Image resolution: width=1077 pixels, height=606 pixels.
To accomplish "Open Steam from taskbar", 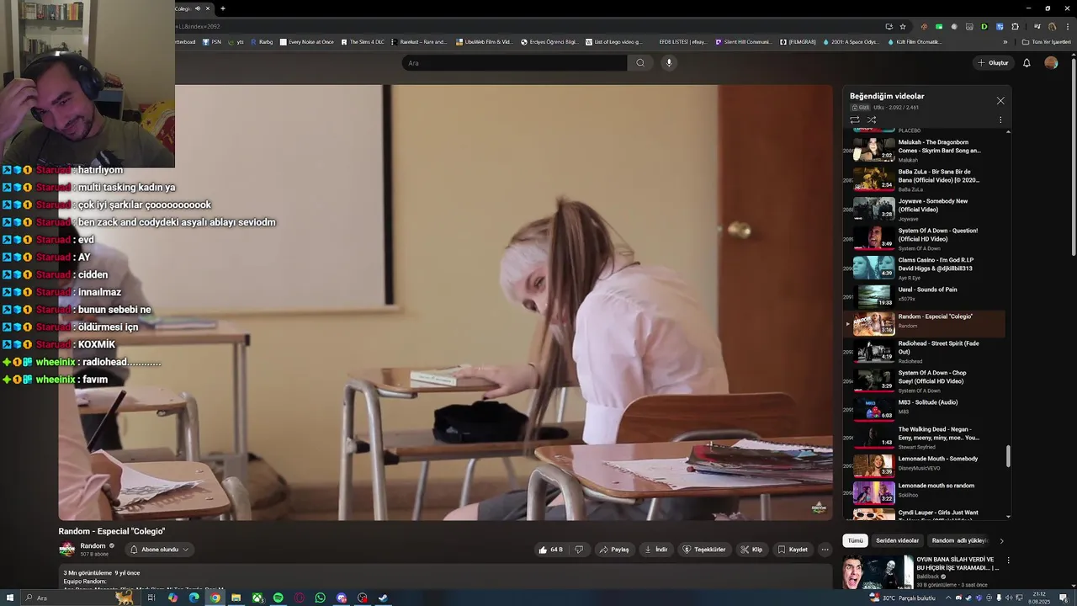I will 383,598.
